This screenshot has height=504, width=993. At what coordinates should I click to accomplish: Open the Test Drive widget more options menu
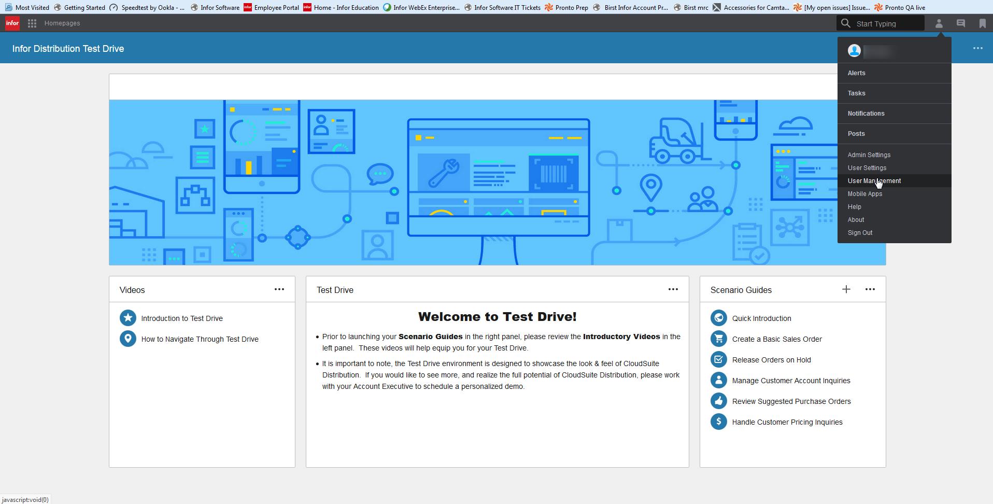(x=673, y=289)
